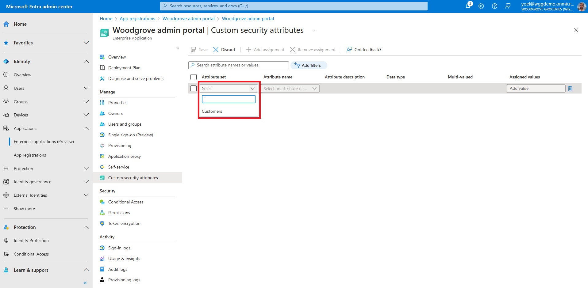Image resolution: width=588 pixels, height=288 pixels.
Task: Expand the Users section in sidebar
Action: [86, 88]
